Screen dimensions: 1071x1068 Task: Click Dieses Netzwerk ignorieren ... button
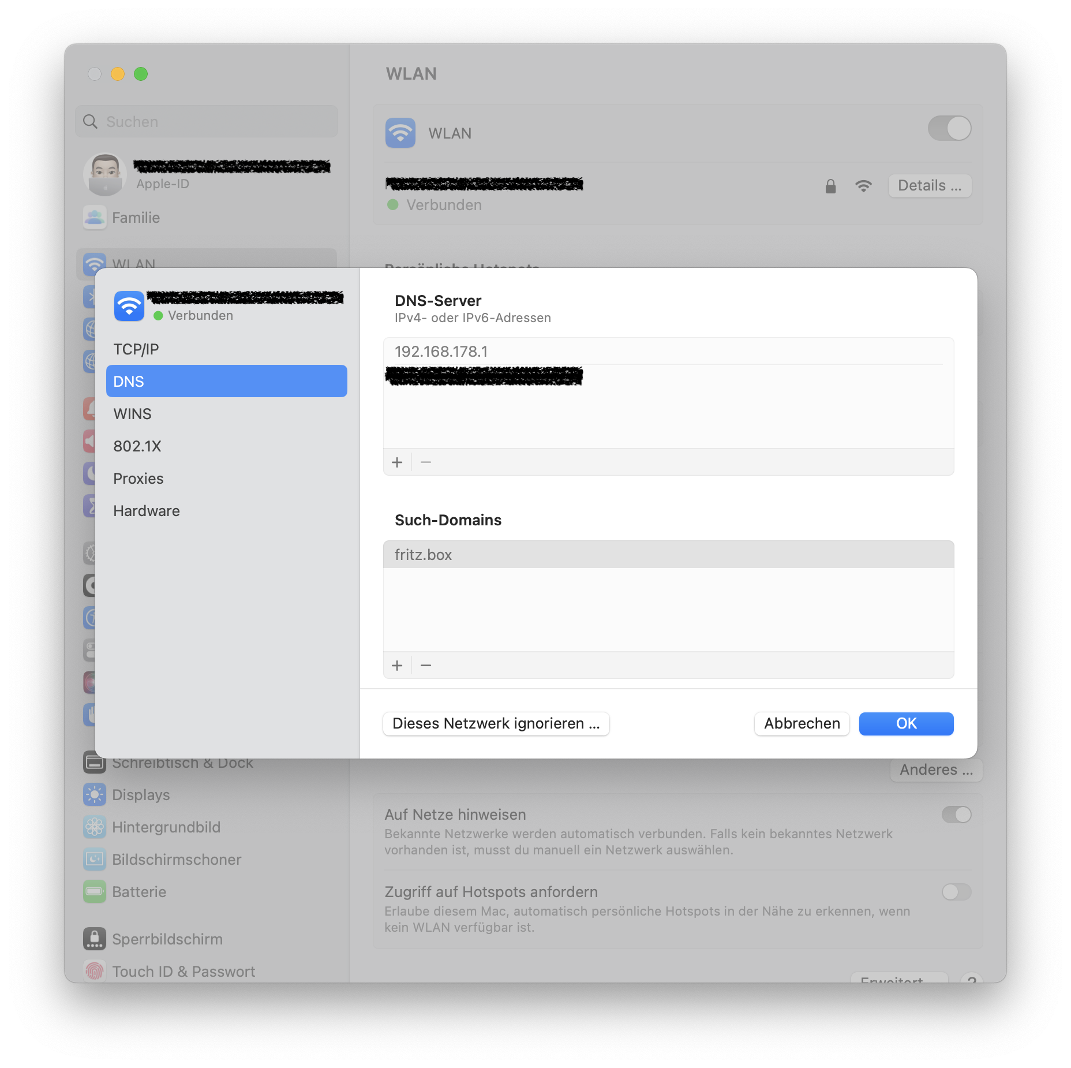496,724
